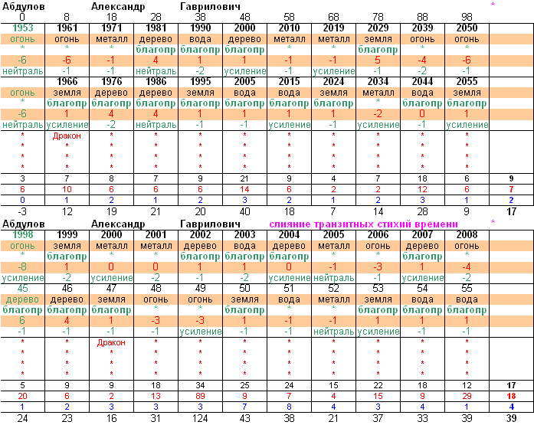The width and height of the screenshot is (534, 425).
Task: Select the total value 31
Action: pos(156,419)
